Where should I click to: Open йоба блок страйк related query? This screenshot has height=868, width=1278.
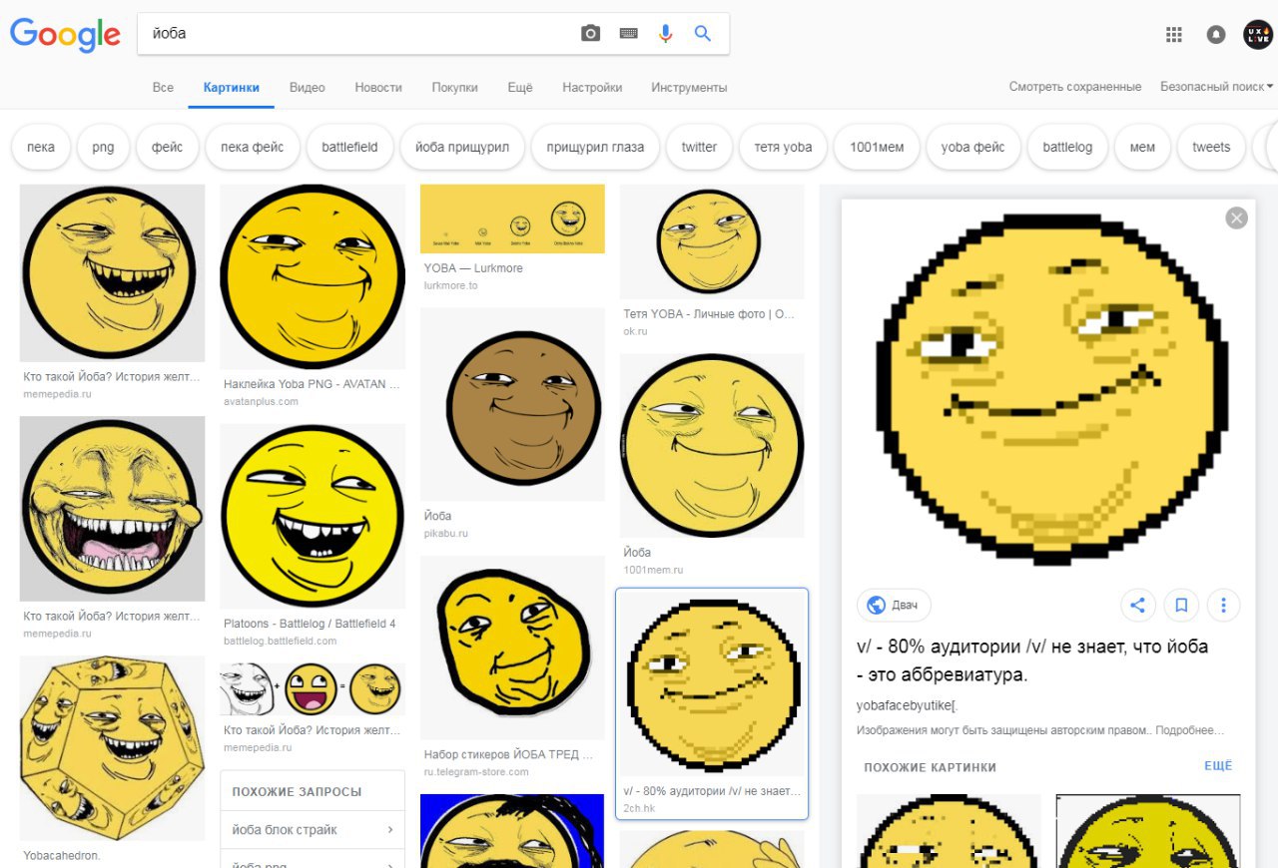click(313, 830)
